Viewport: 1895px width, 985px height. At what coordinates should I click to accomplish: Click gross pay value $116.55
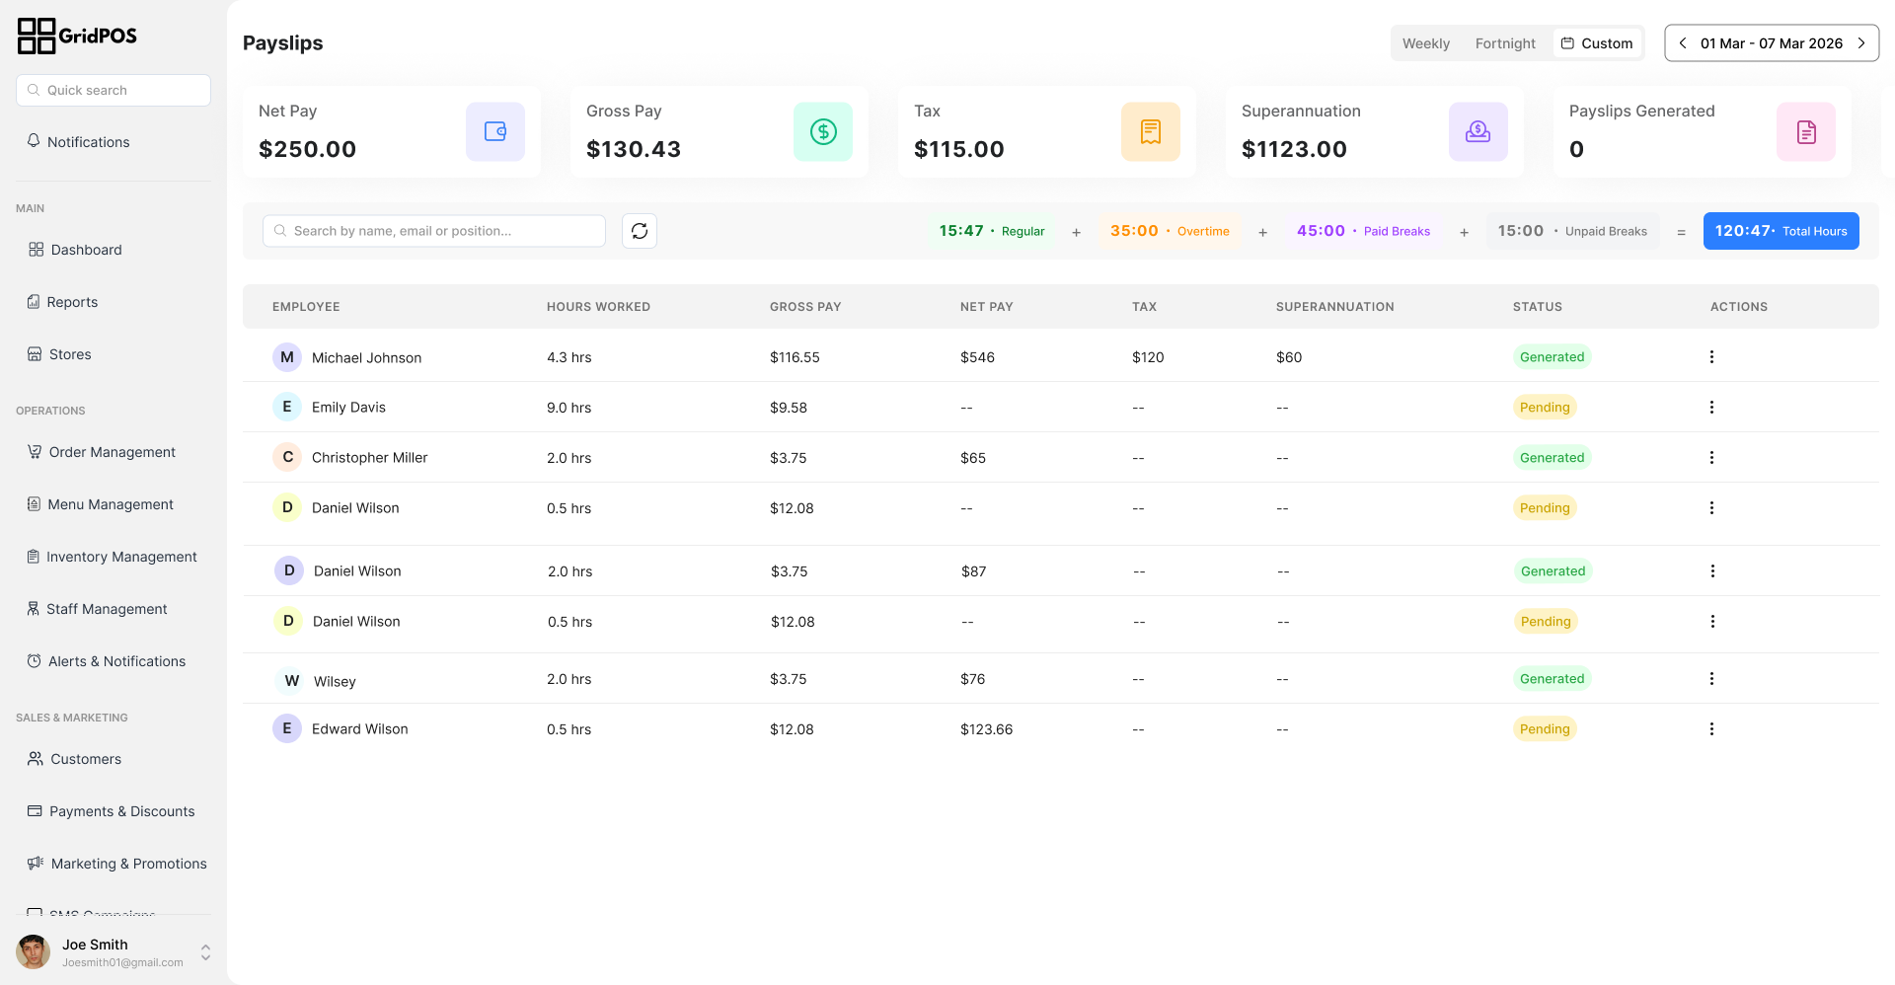pos(795,357)
